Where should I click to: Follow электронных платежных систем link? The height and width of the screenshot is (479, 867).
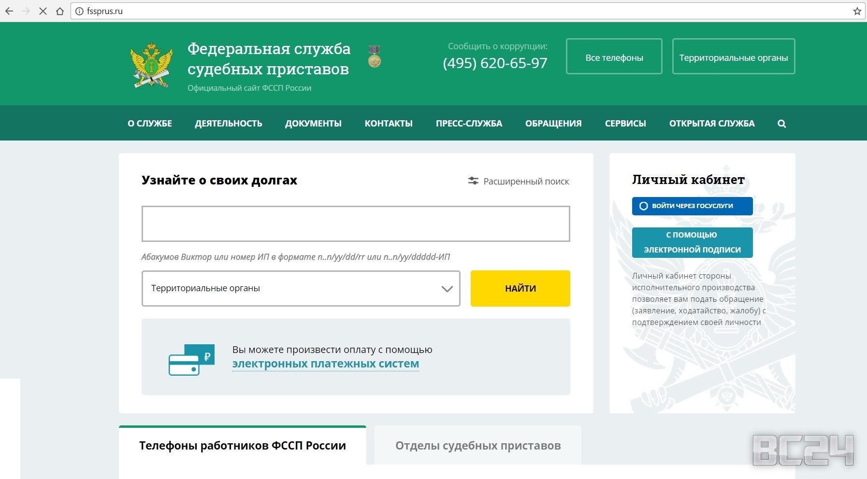coord(326,364)
